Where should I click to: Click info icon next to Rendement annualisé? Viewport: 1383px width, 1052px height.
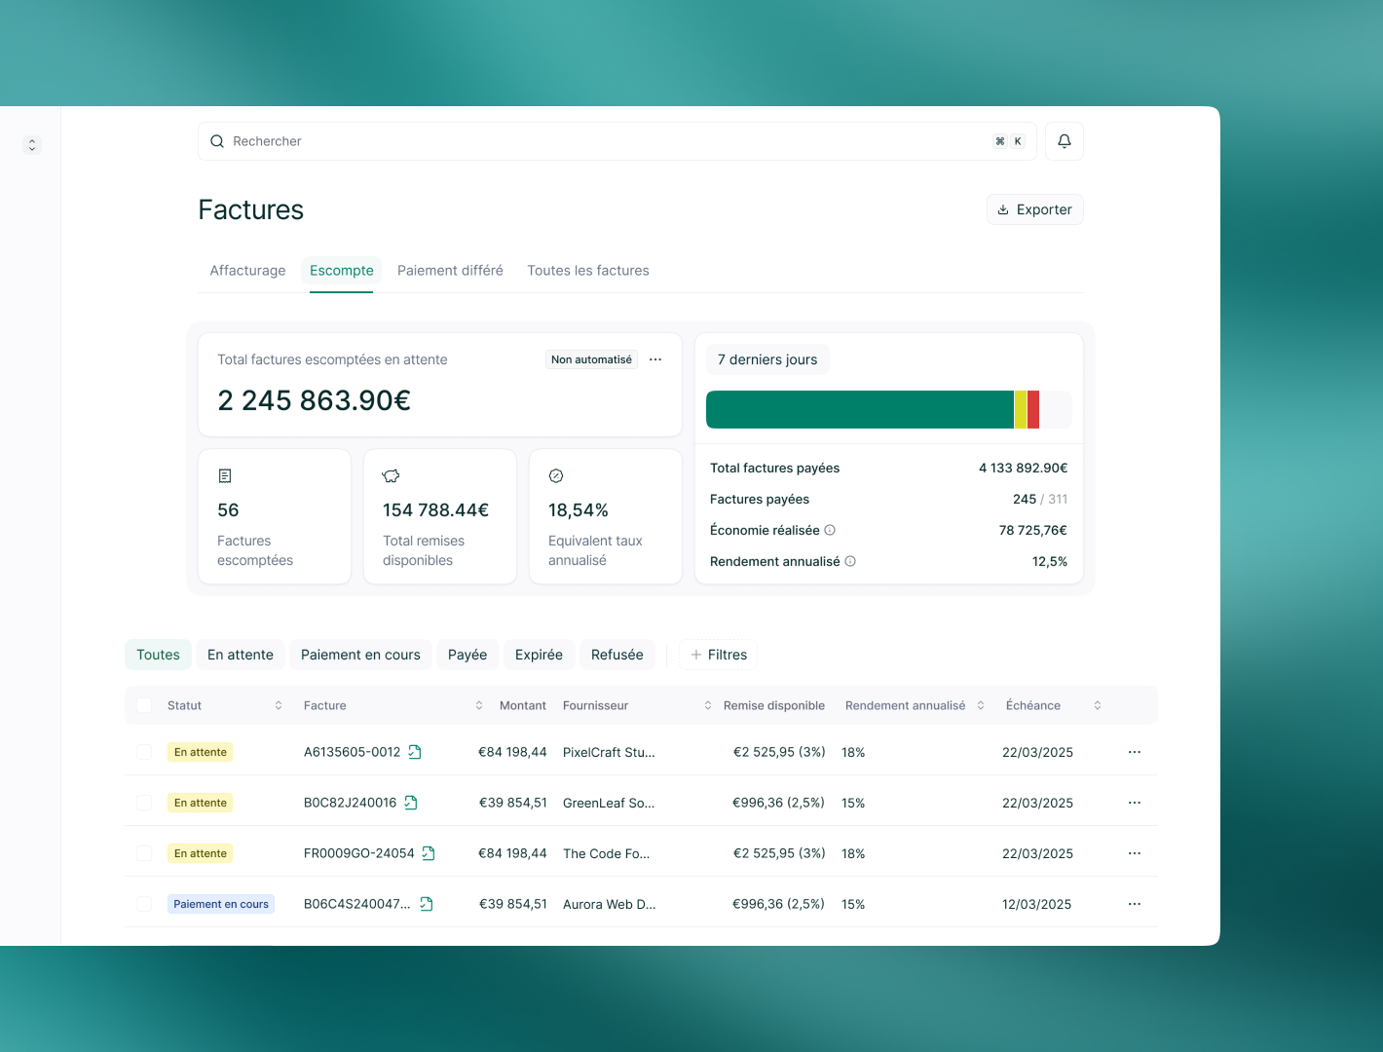click(850, 562)
